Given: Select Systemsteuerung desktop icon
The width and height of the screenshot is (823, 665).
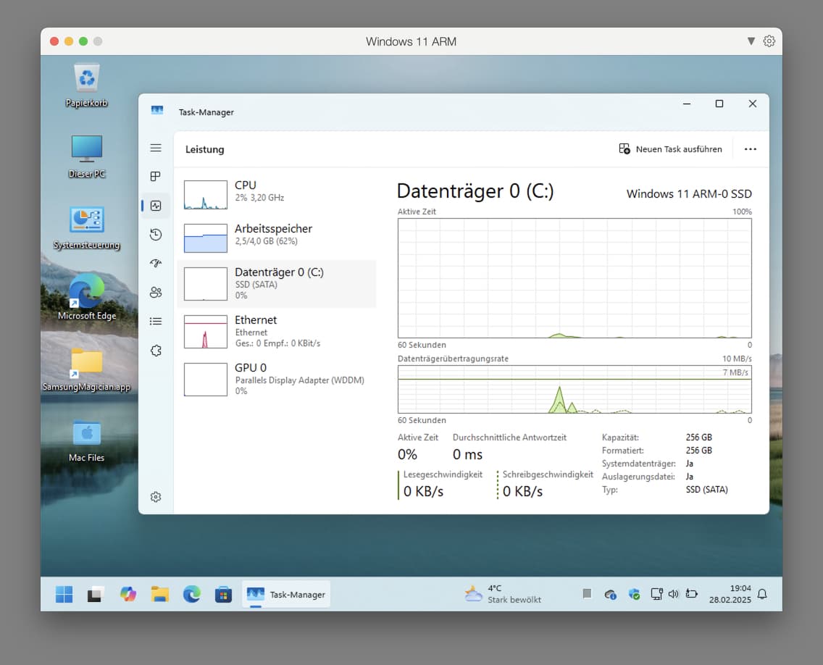Looking at the screenshot, I should 87,227.
